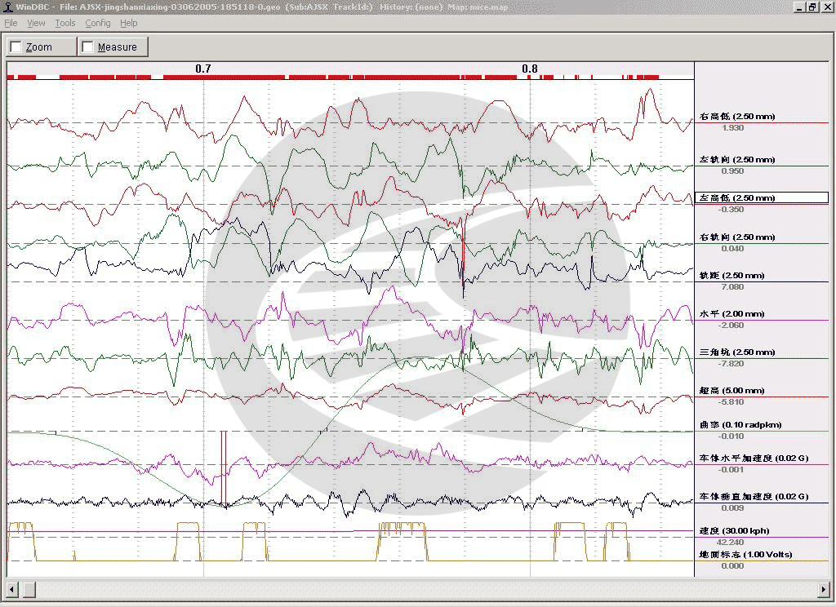Image resolution: width=836 pixels, height=607 pixels.
Task: Select the 轨距 (2.50 mm) channel label
Action: [x=732, y=276]
